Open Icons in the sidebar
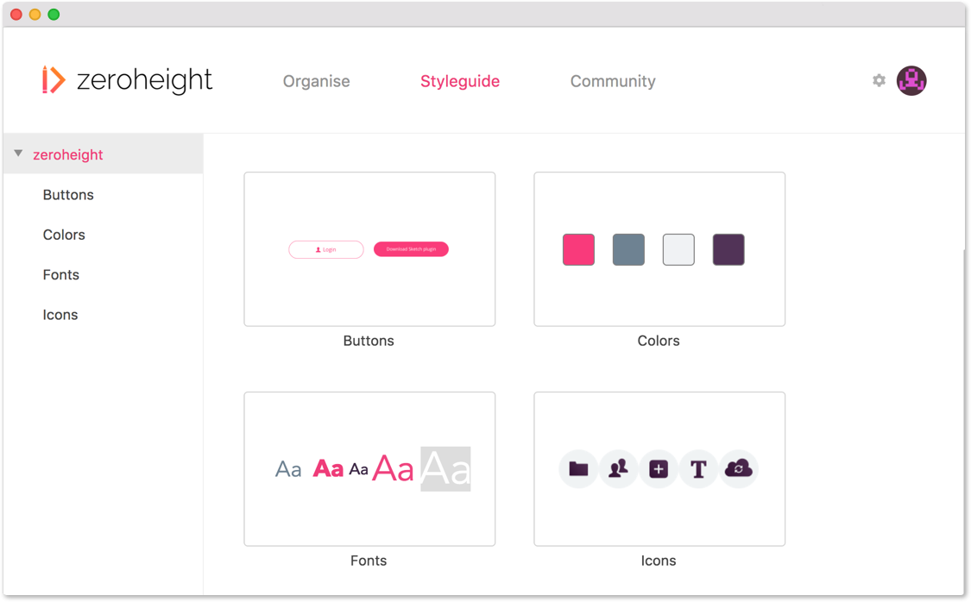This screenshot has width=971, height=602. (x=60, y=315)
